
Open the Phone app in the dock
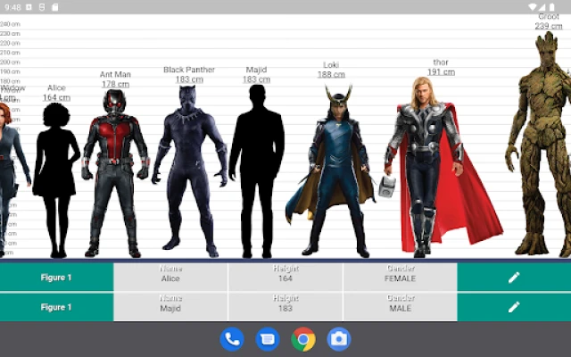(x=232, y=339)
